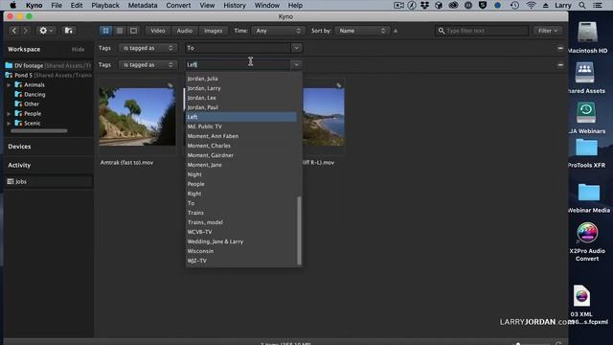Open the 'To' tag combo box arrow

[296, 48]
